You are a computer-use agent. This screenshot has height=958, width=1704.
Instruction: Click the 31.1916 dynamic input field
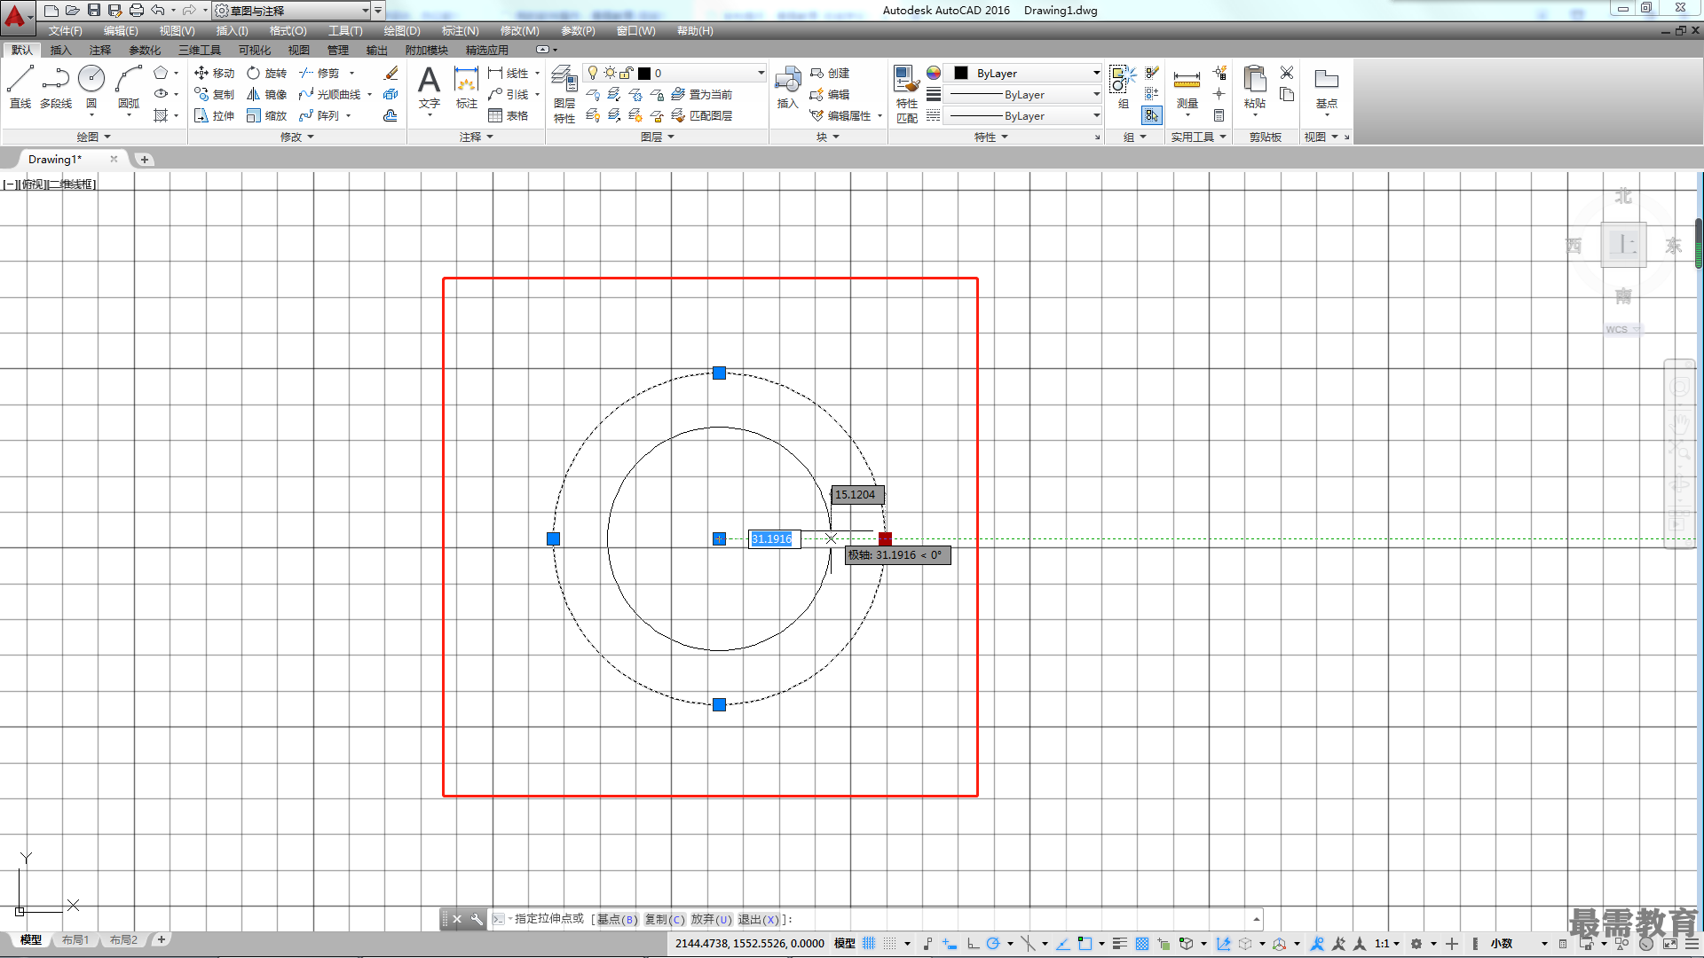[x=773, y=538]
